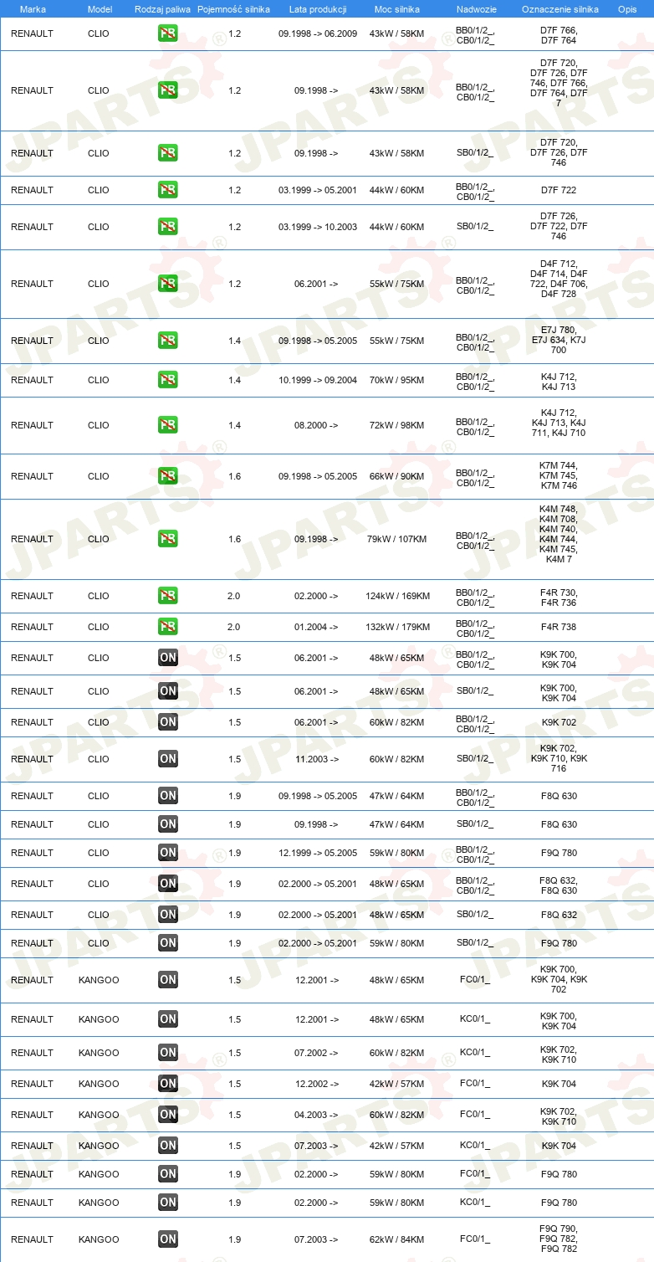
Task: Select the date cell 08.2000 ->
Action: coord(316,425)
